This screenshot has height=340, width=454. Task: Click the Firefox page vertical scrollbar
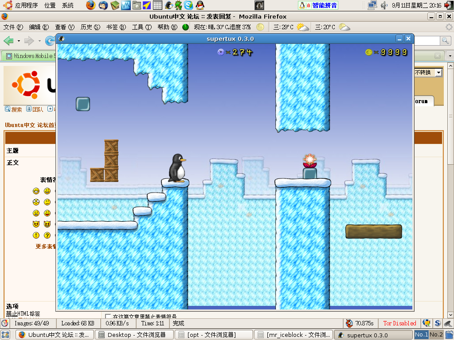[x=450, y=190]
